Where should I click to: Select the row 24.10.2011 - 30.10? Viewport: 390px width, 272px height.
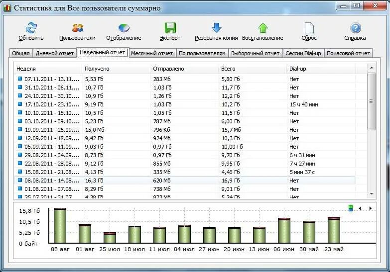click(x=185, y=96)
